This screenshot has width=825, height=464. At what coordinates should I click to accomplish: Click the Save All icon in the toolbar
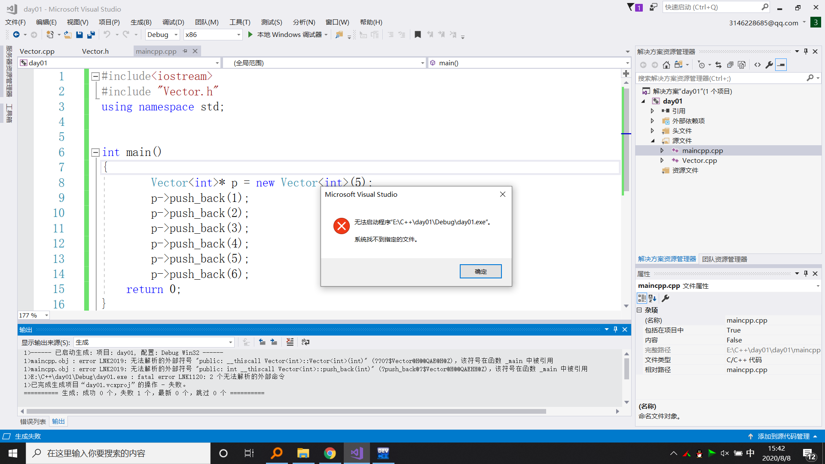(91, 35)
